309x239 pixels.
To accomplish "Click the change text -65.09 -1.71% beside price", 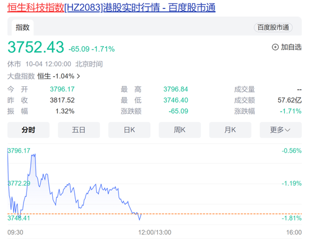I will click(x=92, y=49).
